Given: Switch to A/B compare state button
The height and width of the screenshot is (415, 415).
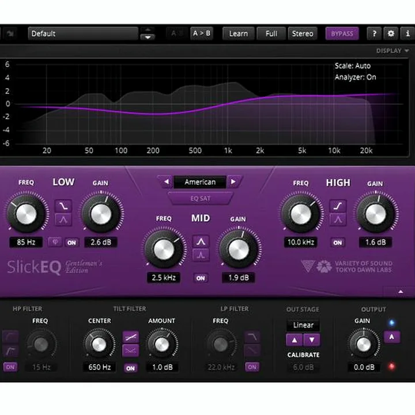Looking at the screenshot, I should point(177,33).
